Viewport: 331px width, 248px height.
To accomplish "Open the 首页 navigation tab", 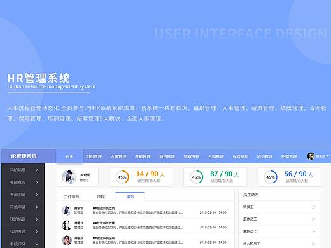I will point(69,156).
